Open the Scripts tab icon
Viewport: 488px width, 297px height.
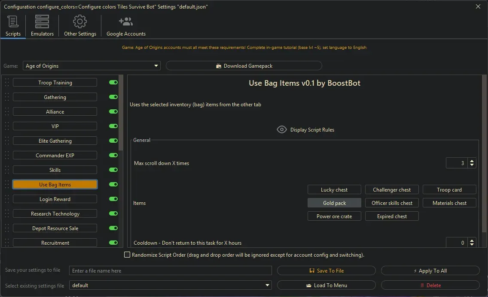pyautogui.click(x=12, y=21)
